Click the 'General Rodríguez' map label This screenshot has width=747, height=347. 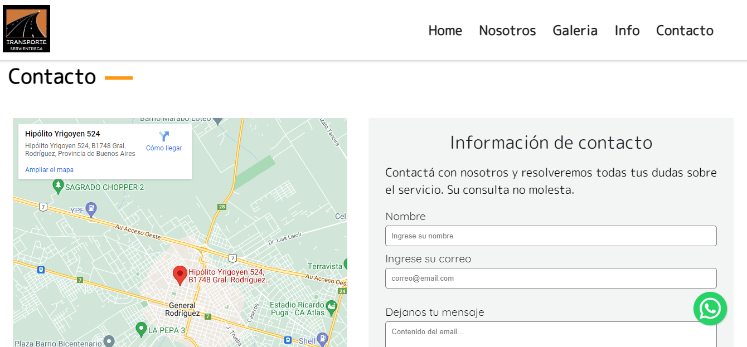click(182, 309)
